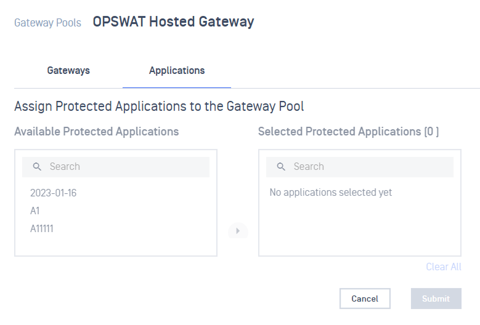
Task: Click the 'No applications selected yet' message
Action: (x=331, y=192)
